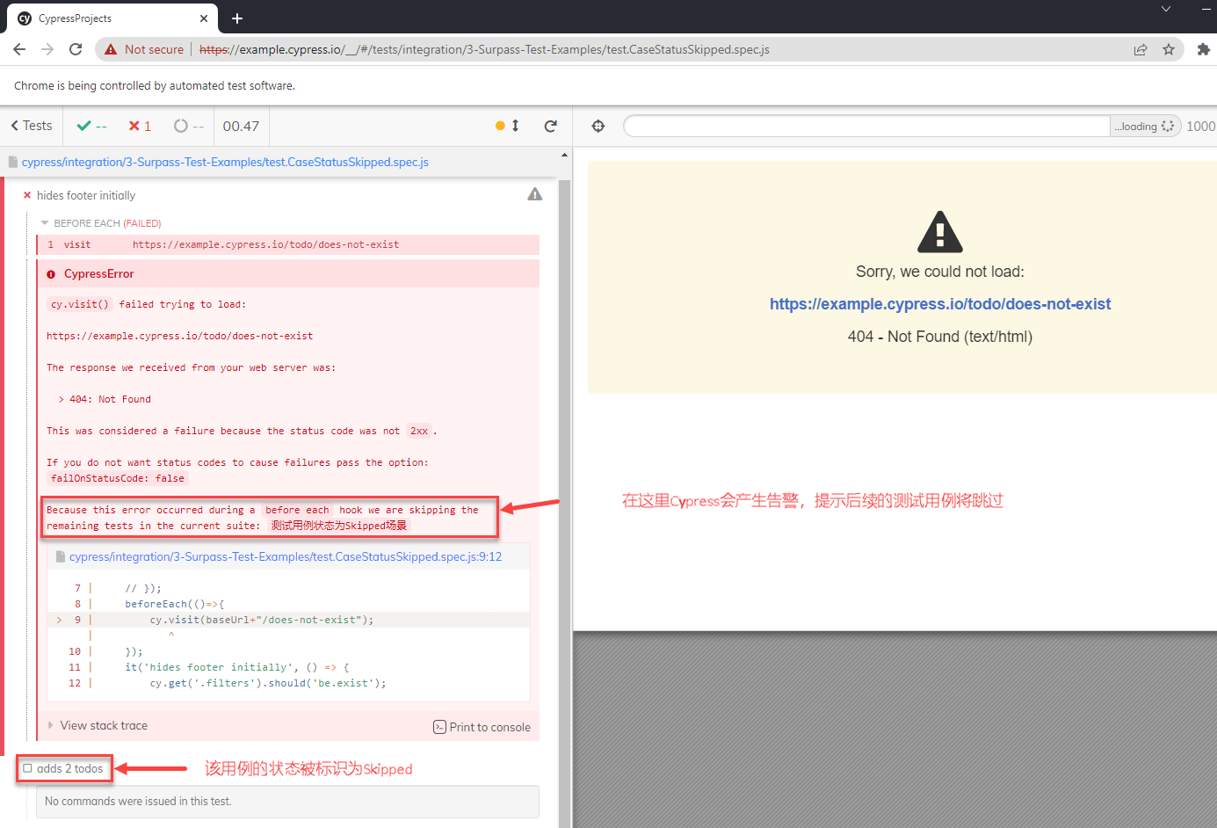Open a new browser tab

tap(237, 18)
